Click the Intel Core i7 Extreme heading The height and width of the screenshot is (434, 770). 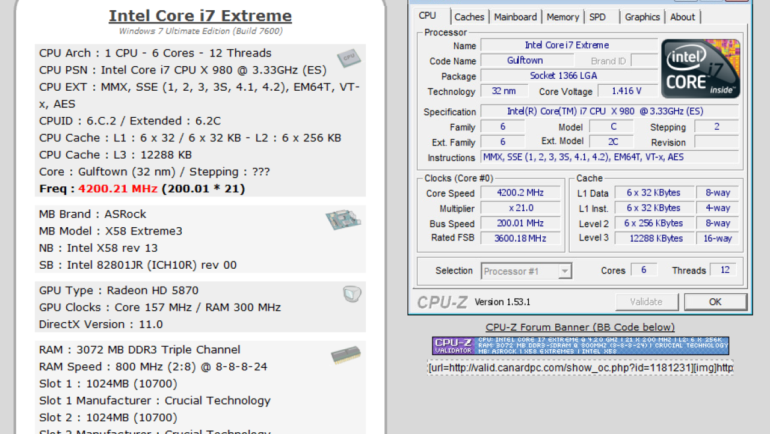[200, 16]
